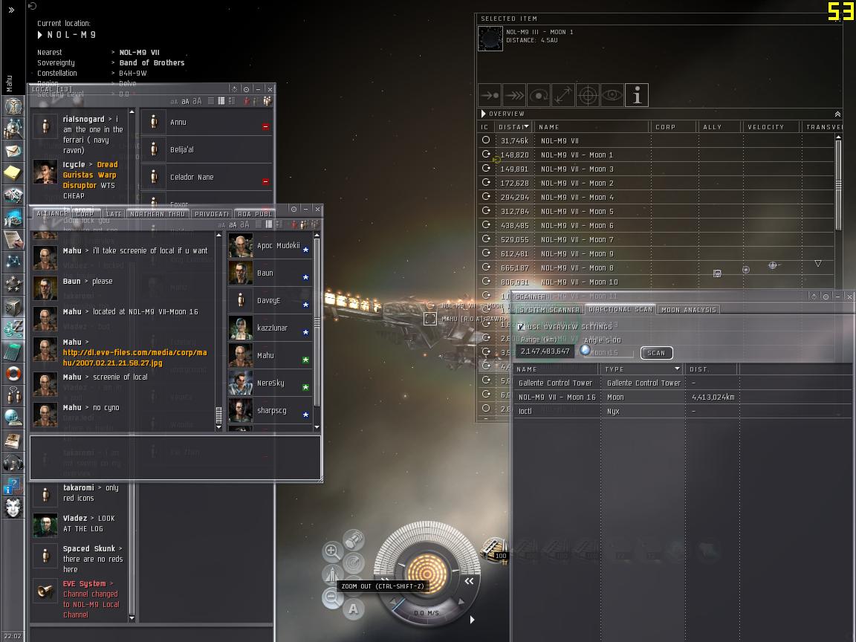
Task: Click the Alliance chat message input box
Action: point(175,458)
